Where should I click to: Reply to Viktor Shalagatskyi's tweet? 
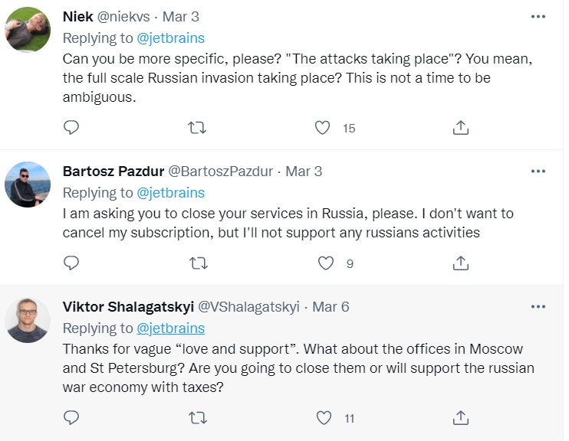[x=71, y=418]
